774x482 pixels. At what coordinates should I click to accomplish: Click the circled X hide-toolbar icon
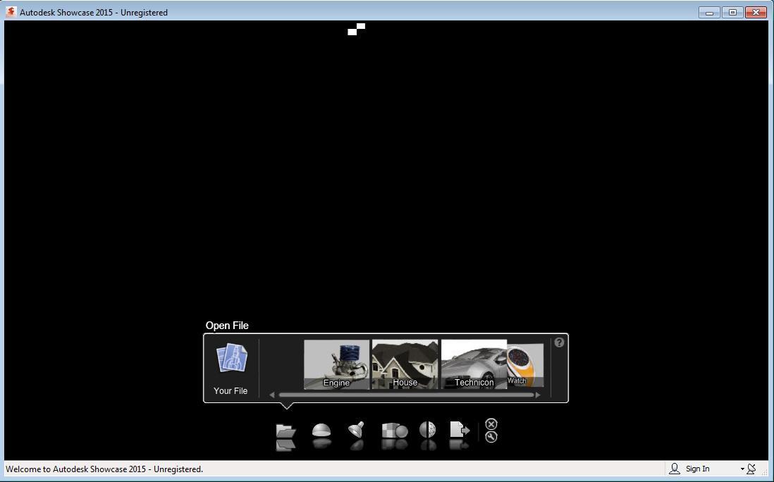(491, 424)
